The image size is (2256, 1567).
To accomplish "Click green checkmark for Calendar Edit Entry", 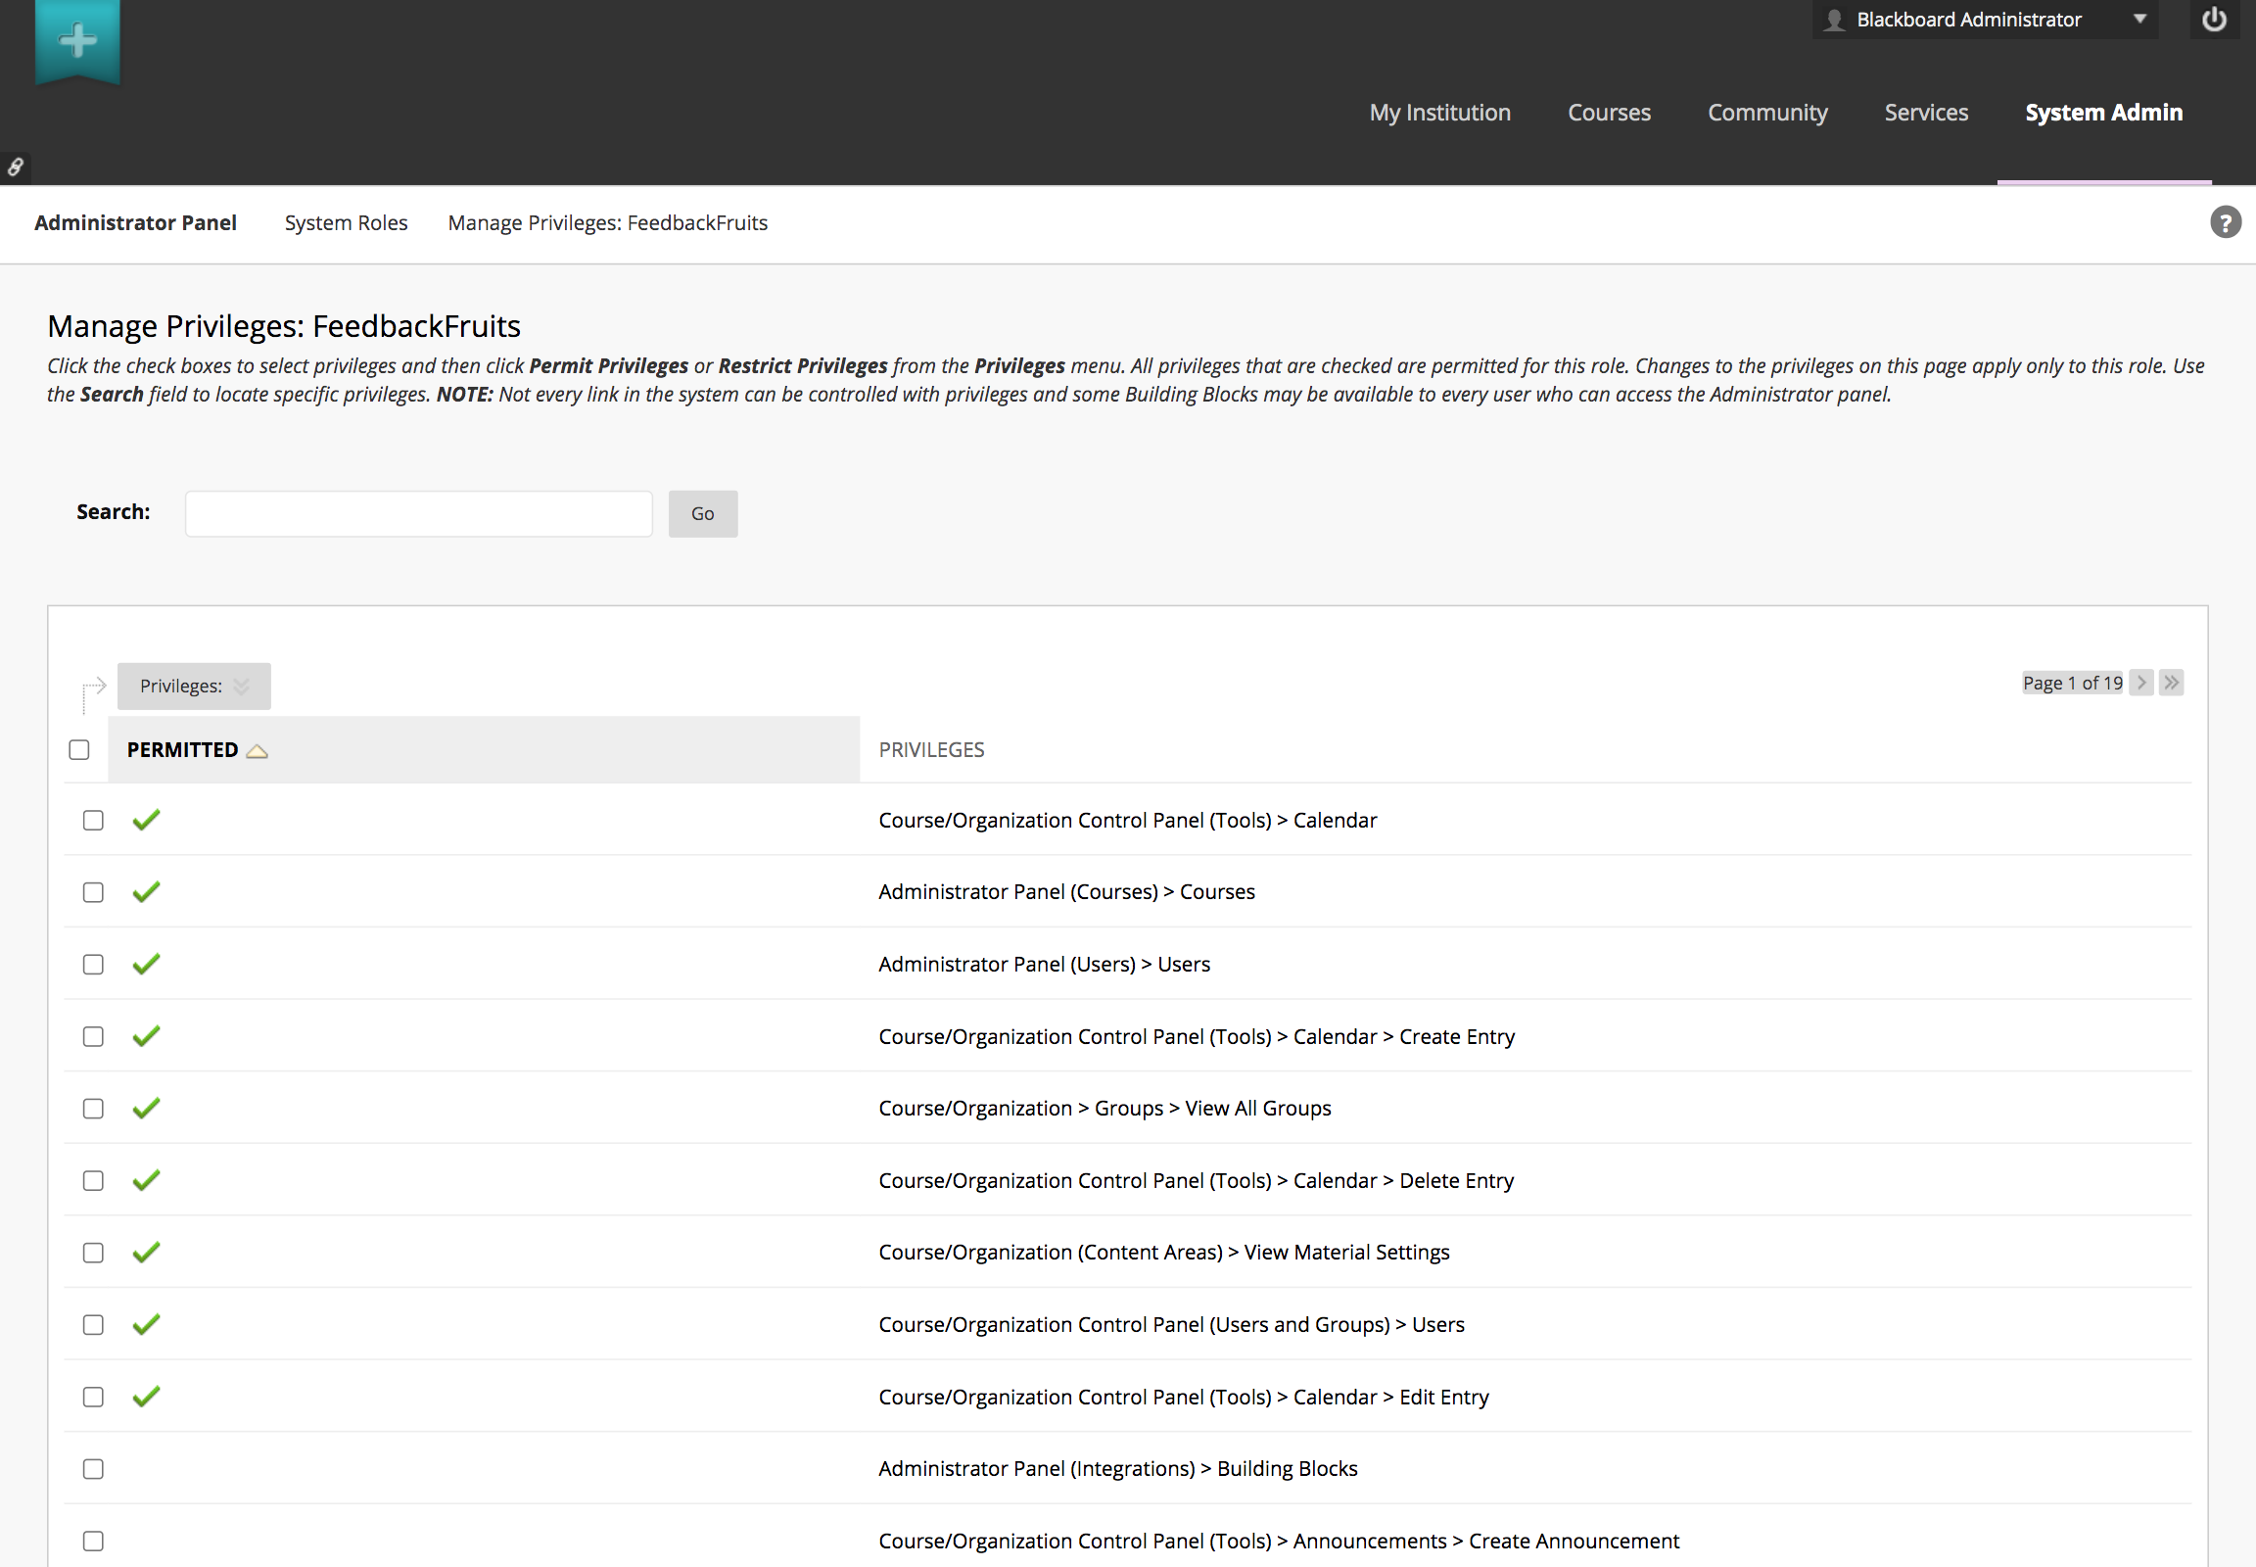I will click(146, 1397).
